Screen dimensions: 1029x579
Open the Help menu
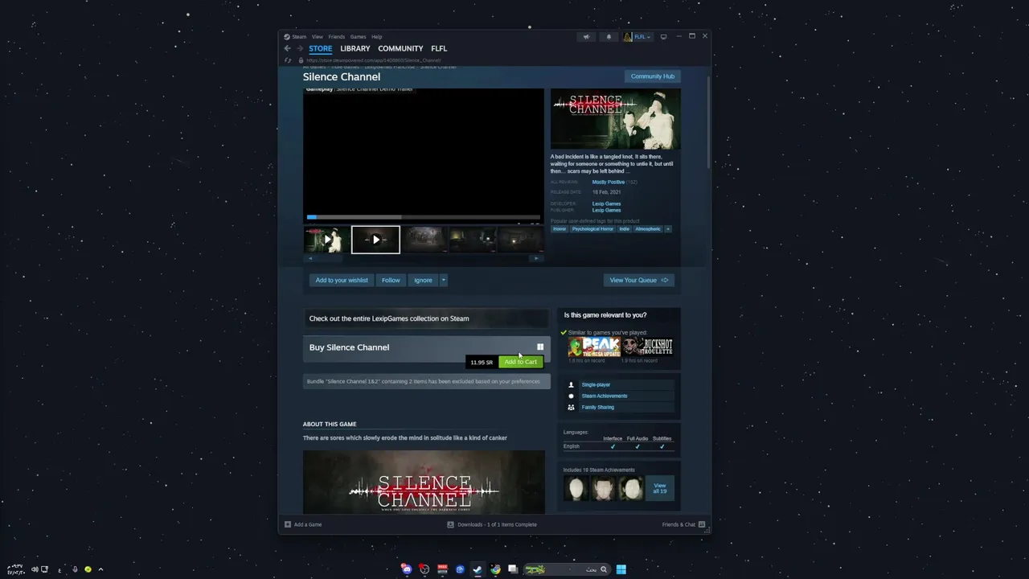click(x=376, y=36)
